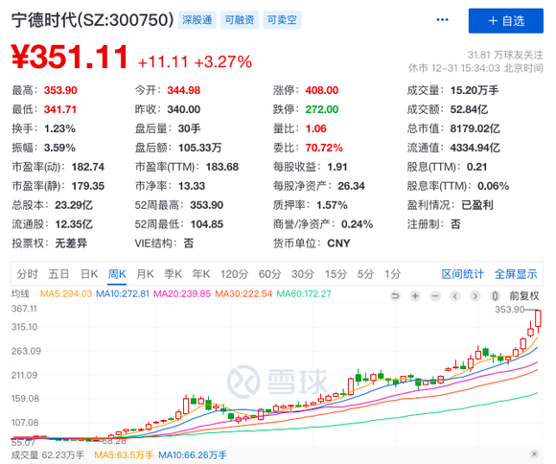Shift chart right with the next arrow
The width and height of the screenshot is (556, 464).
[x=475, y=295]
